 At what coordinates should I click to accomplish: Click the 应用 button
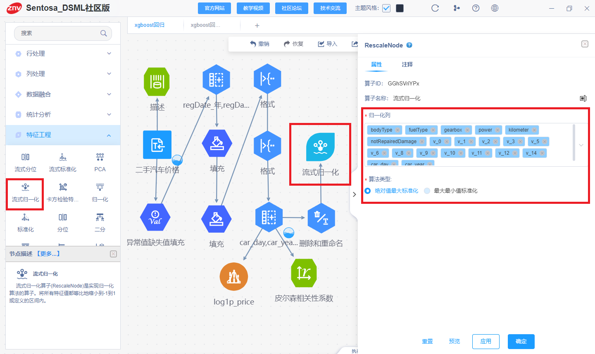click(x=486, y=342)
